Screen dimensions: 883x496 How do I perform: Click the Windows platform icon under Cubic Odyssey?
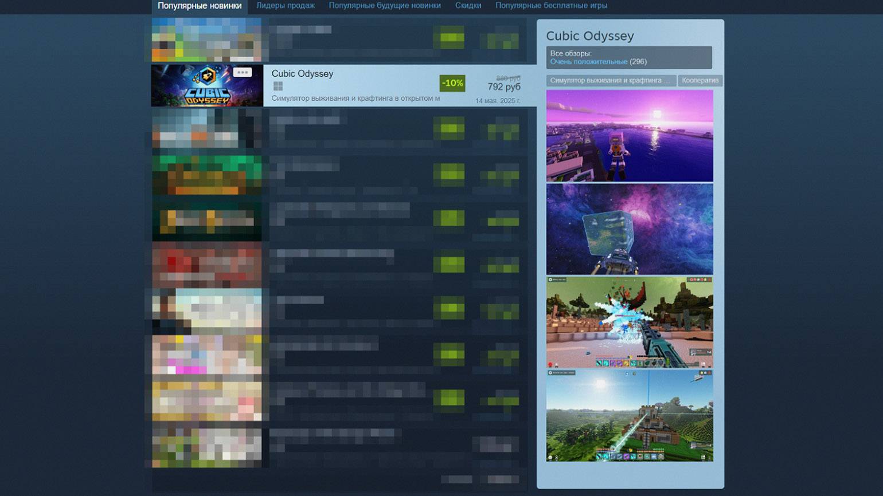pos(278,86)
